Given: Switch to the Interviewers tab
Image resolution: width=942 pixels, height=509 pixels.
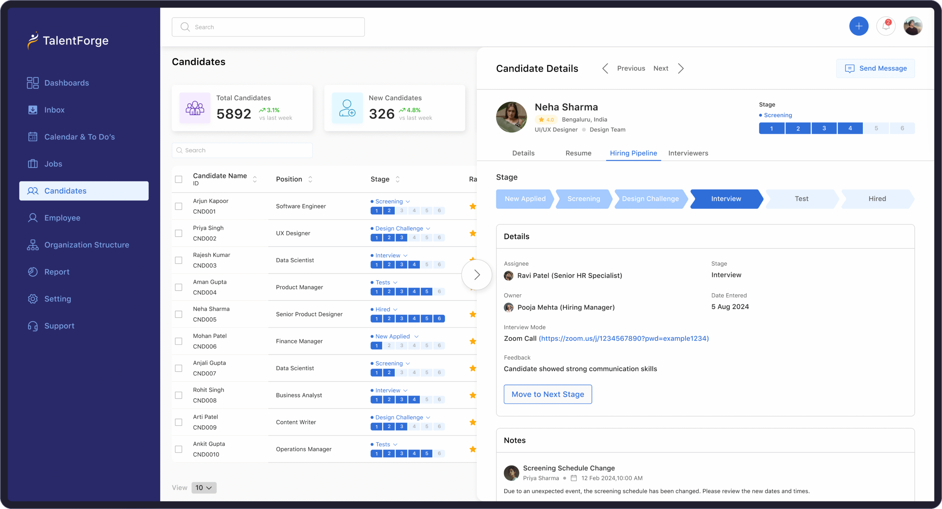Looking at the screenshot, I should pyautogui.click(x=688, y=153).
